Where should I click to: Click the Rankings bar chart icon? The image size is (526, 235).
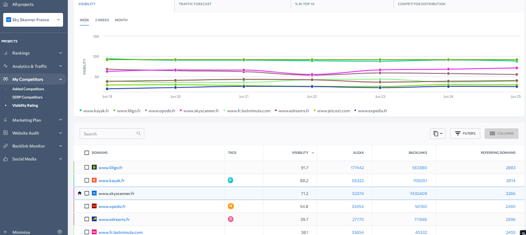pos(5,53)
